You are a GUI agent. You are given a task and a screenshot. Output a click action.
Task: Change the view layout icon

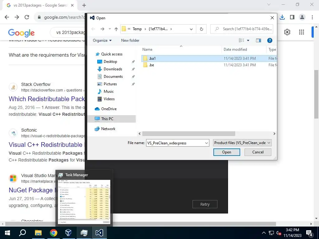[x=241, y=40]
